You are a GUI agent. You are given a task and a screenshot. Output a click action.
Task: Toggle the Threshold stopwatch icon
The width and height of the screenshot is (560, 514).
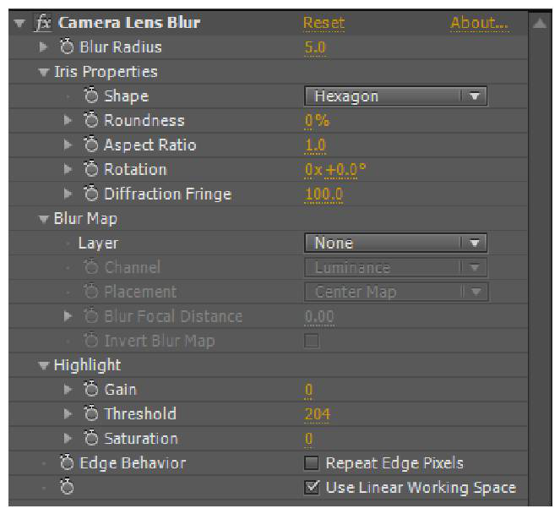click(91, 414)
